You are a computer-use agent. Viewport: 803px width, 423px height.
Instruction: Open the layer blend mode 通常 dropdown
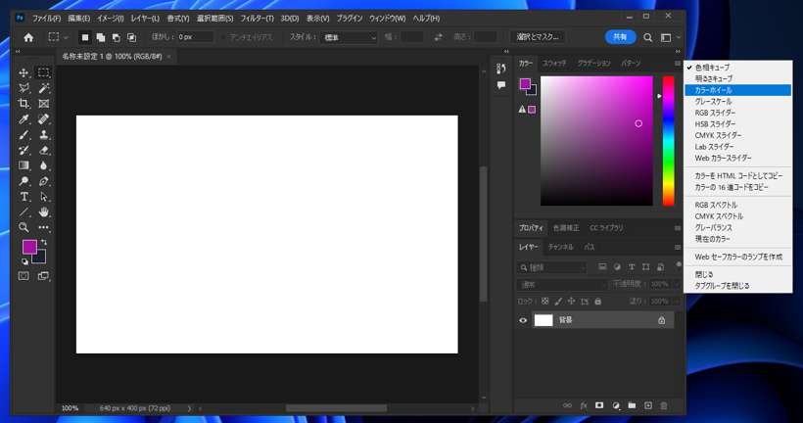(562, 284)
